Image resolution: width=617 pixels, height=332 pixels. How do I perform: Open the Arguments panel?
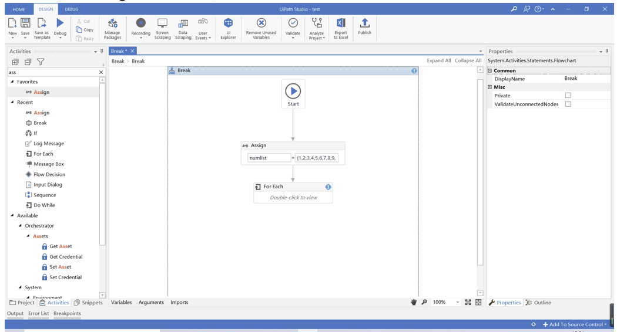(151, 303)
